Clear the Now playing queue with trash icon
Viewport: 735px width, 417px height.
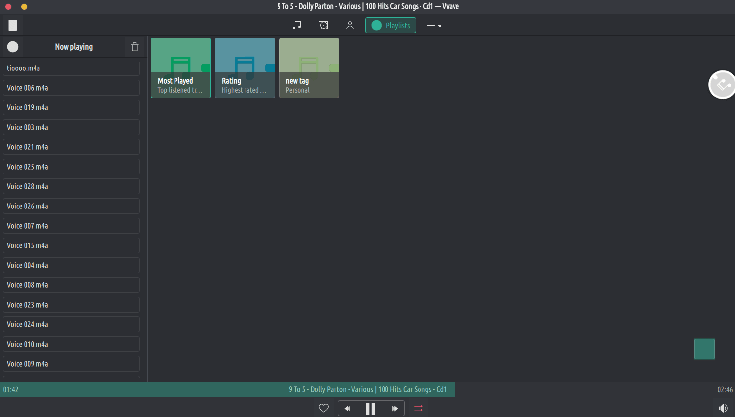(135, 47)
